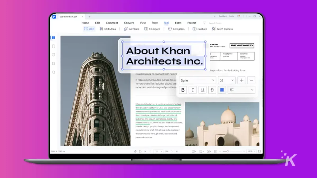The width and height of the screenshot is (317, 178).
Task: Click the zoom out minus icon
Action: tap(220, 151)
